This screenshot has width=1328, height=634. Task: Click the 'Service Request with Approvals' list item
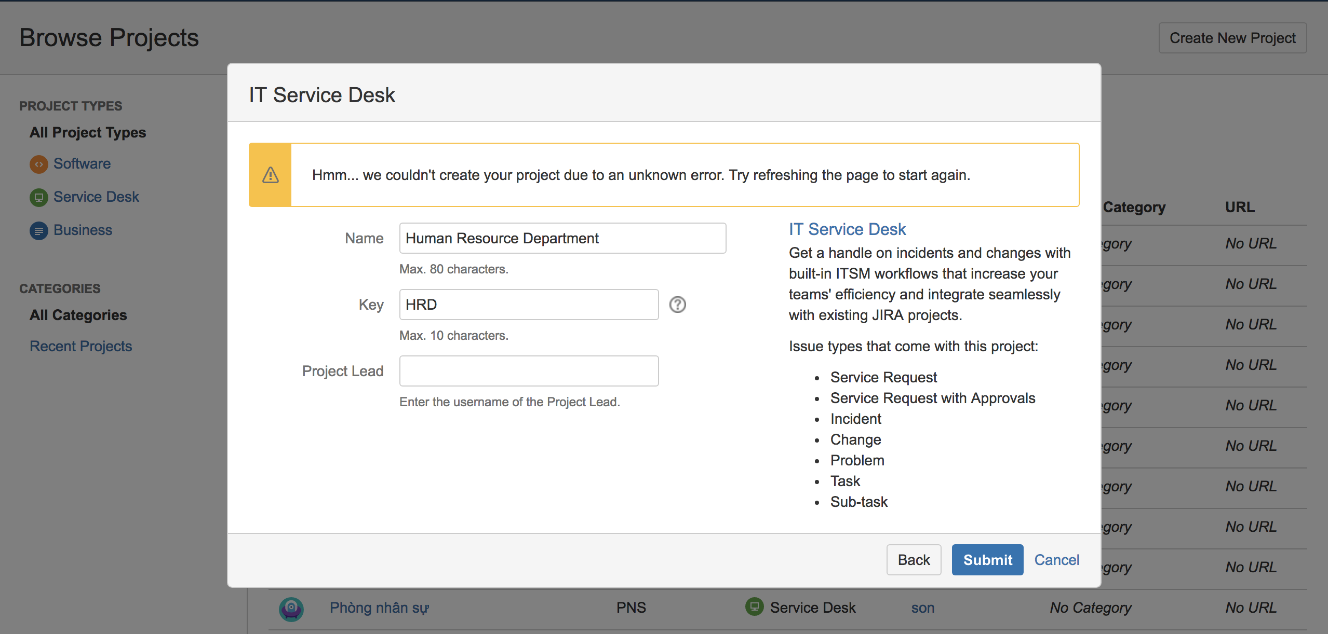[x=933, y=398]
